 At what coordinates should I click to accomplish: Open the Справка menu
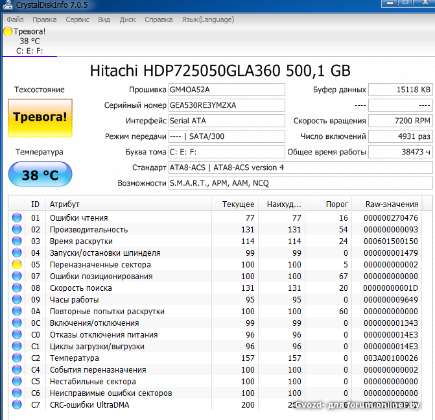(x=158, y=19)
